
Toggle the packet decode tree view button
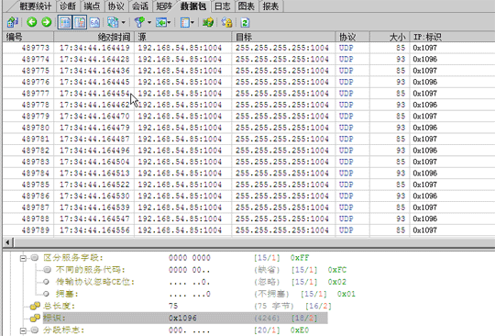(x=80, y=22)
